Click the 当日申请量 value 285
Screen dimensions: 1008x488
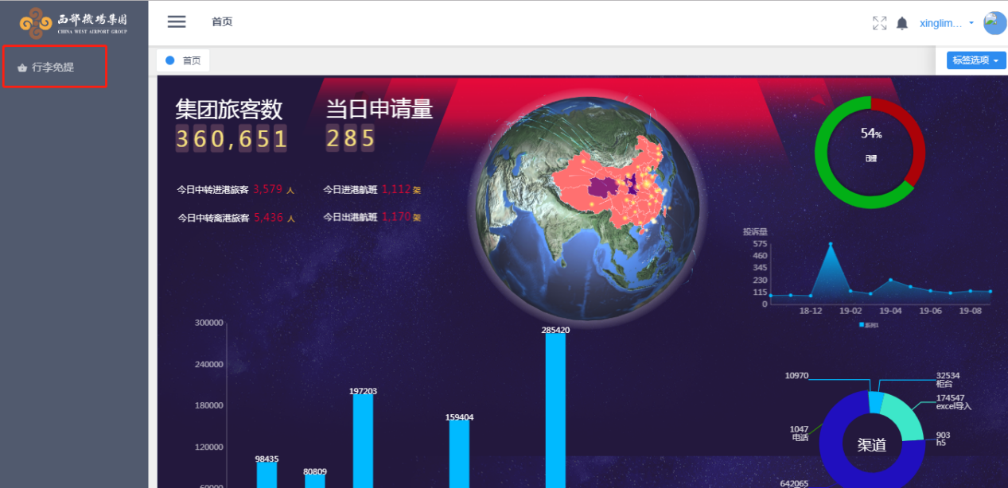(350, 139)
